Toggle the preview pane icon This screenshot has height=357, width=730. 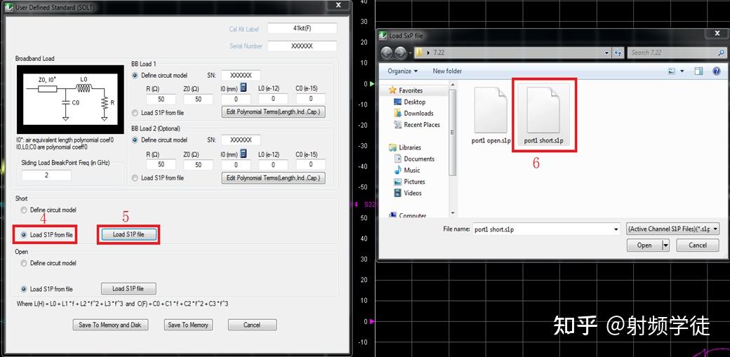point(698,72)
